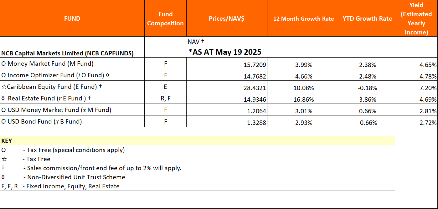The image size is (438, 209).
Task: Select Real Estate Fund (r E Fund) name
Action: click(46, 99)
